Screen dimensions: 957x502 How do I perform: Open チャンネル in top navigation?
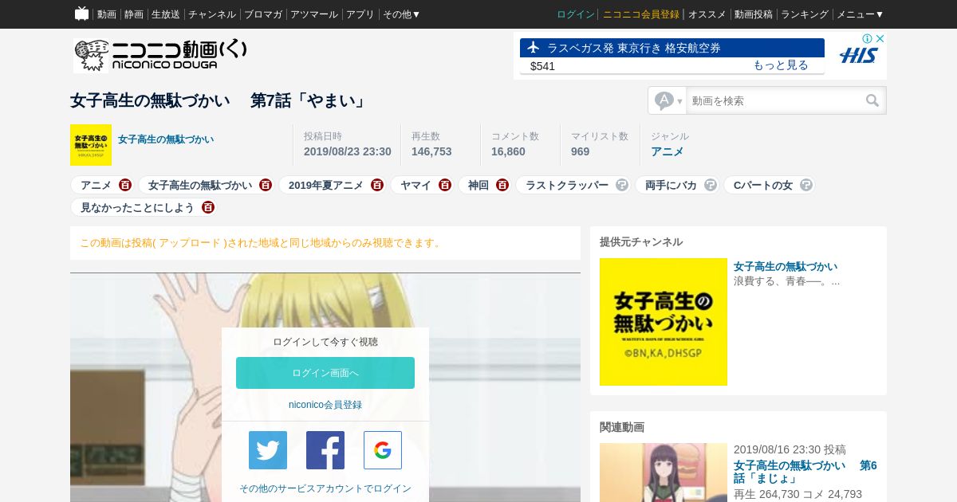212,14
